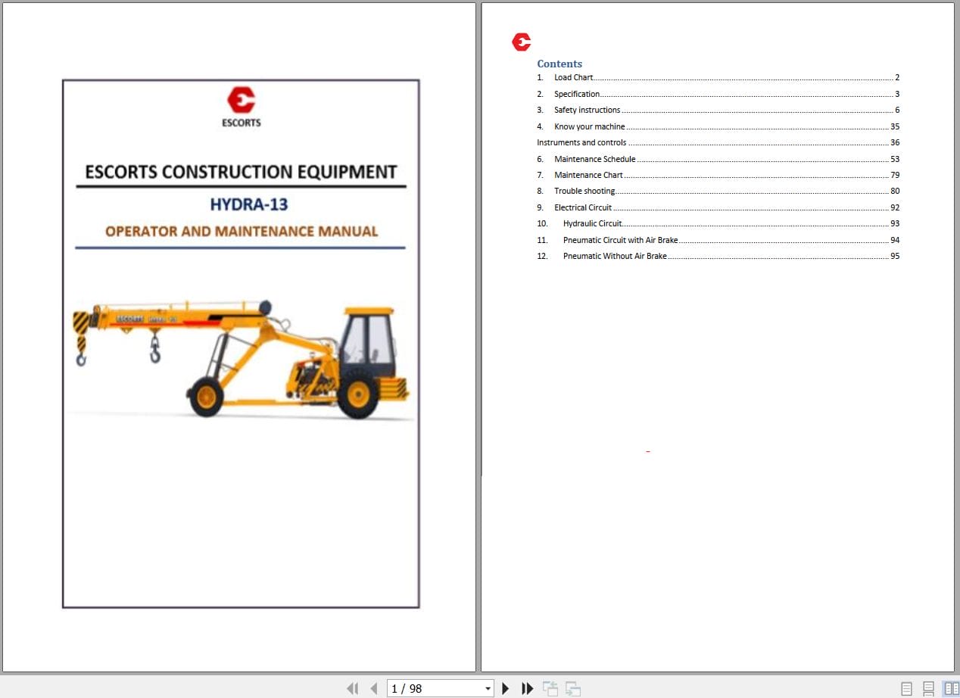Open the Instruments and controls entry
This screenshot has height=698, width=960.
click(x=718, y=142)
